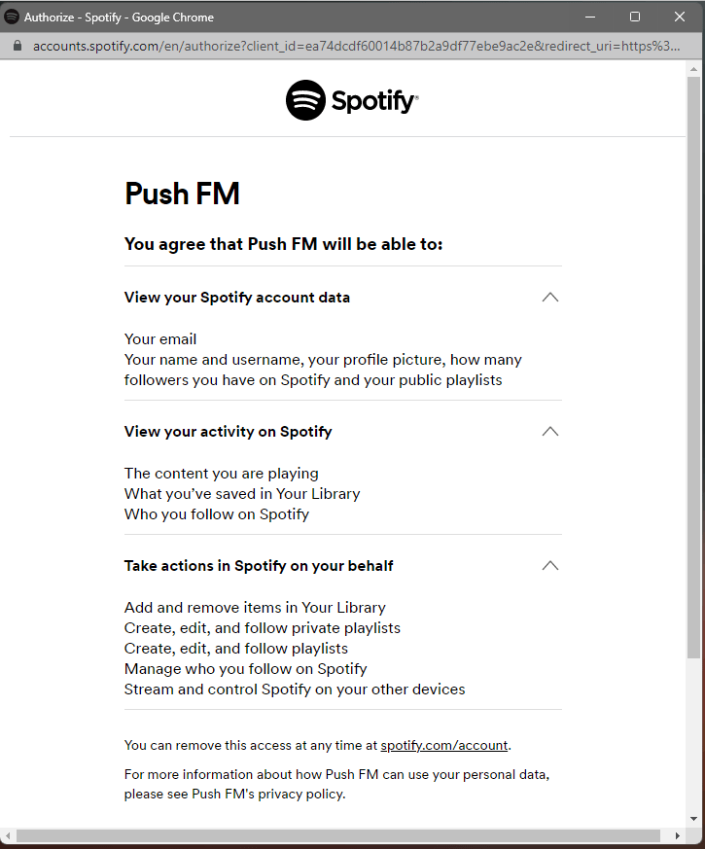Click the lock icon in the address bar
The height and width of the screenshot is (849, 705).
coord(18,46)
